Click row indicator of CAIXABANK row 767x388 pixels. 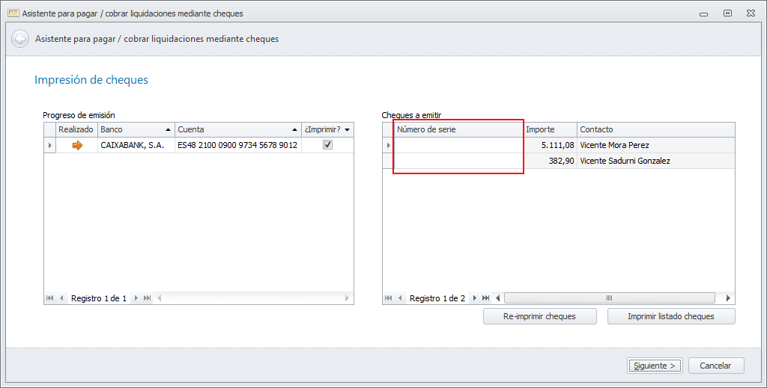pyautogui.click(x=50, y=145)
